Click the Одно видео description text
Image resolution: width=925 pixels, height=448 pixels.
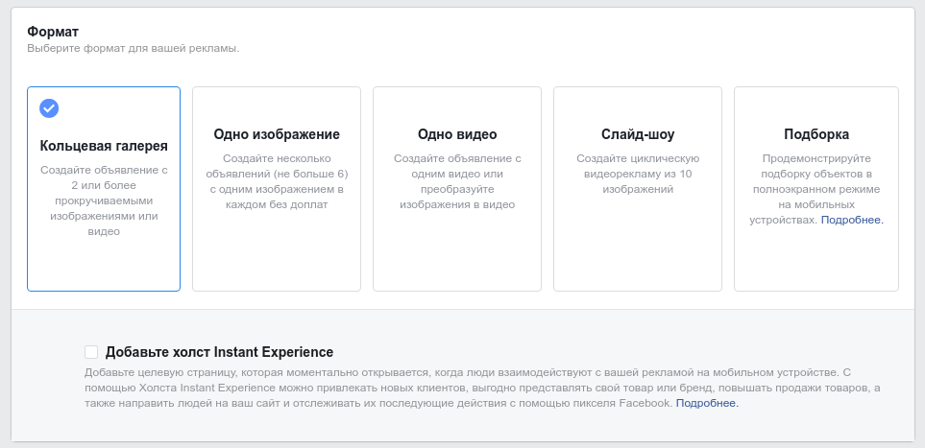457,181
